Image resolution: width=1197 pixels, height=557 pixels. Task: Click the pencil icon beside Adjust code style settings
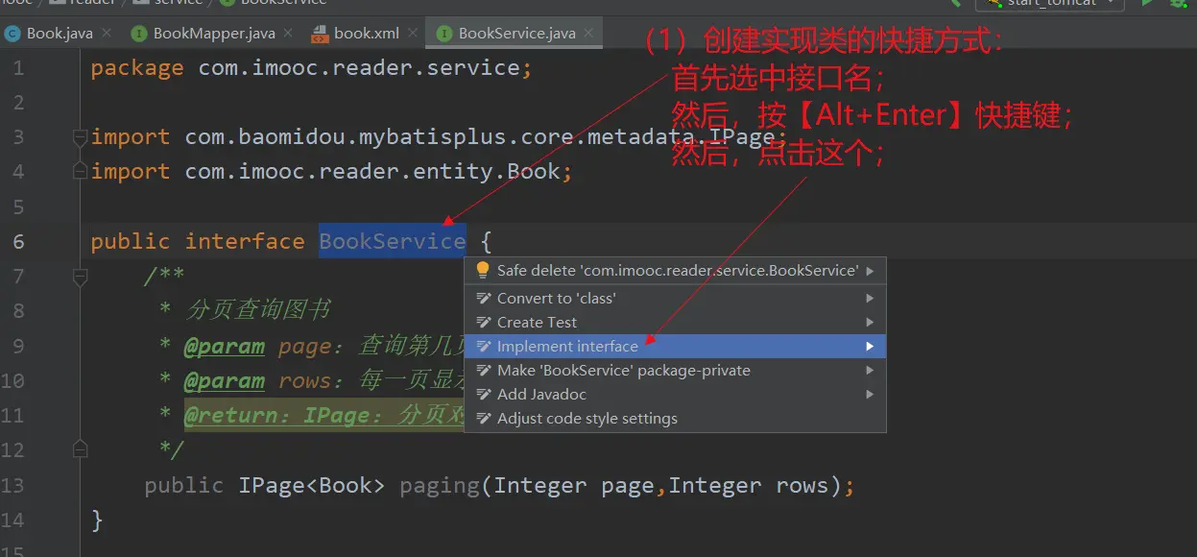pyautogui.click(x=483, y=418)
